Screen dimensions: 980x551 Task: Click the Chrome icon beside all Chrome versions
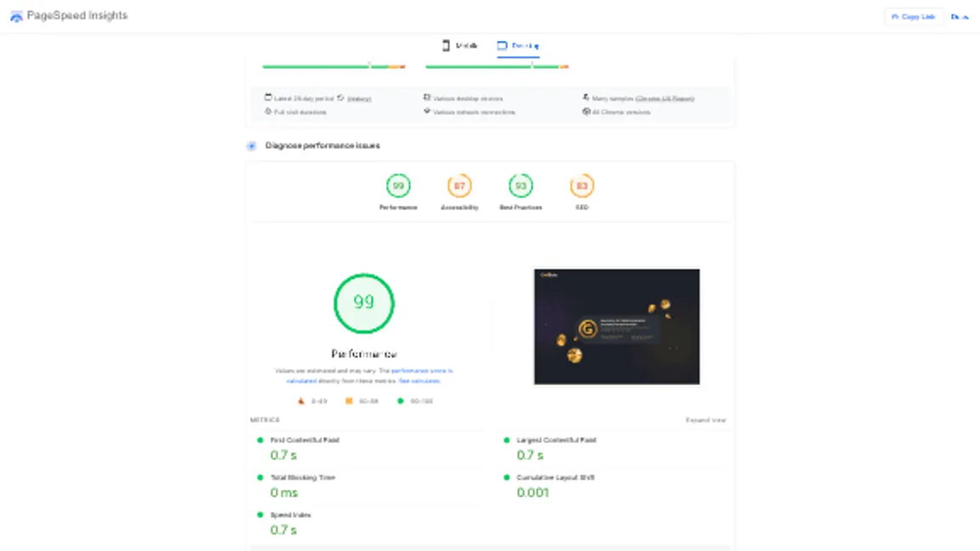[586, 111]
